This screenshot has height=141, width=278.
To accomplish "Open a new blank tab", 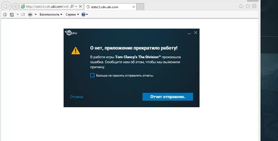I will pos(140,7).
